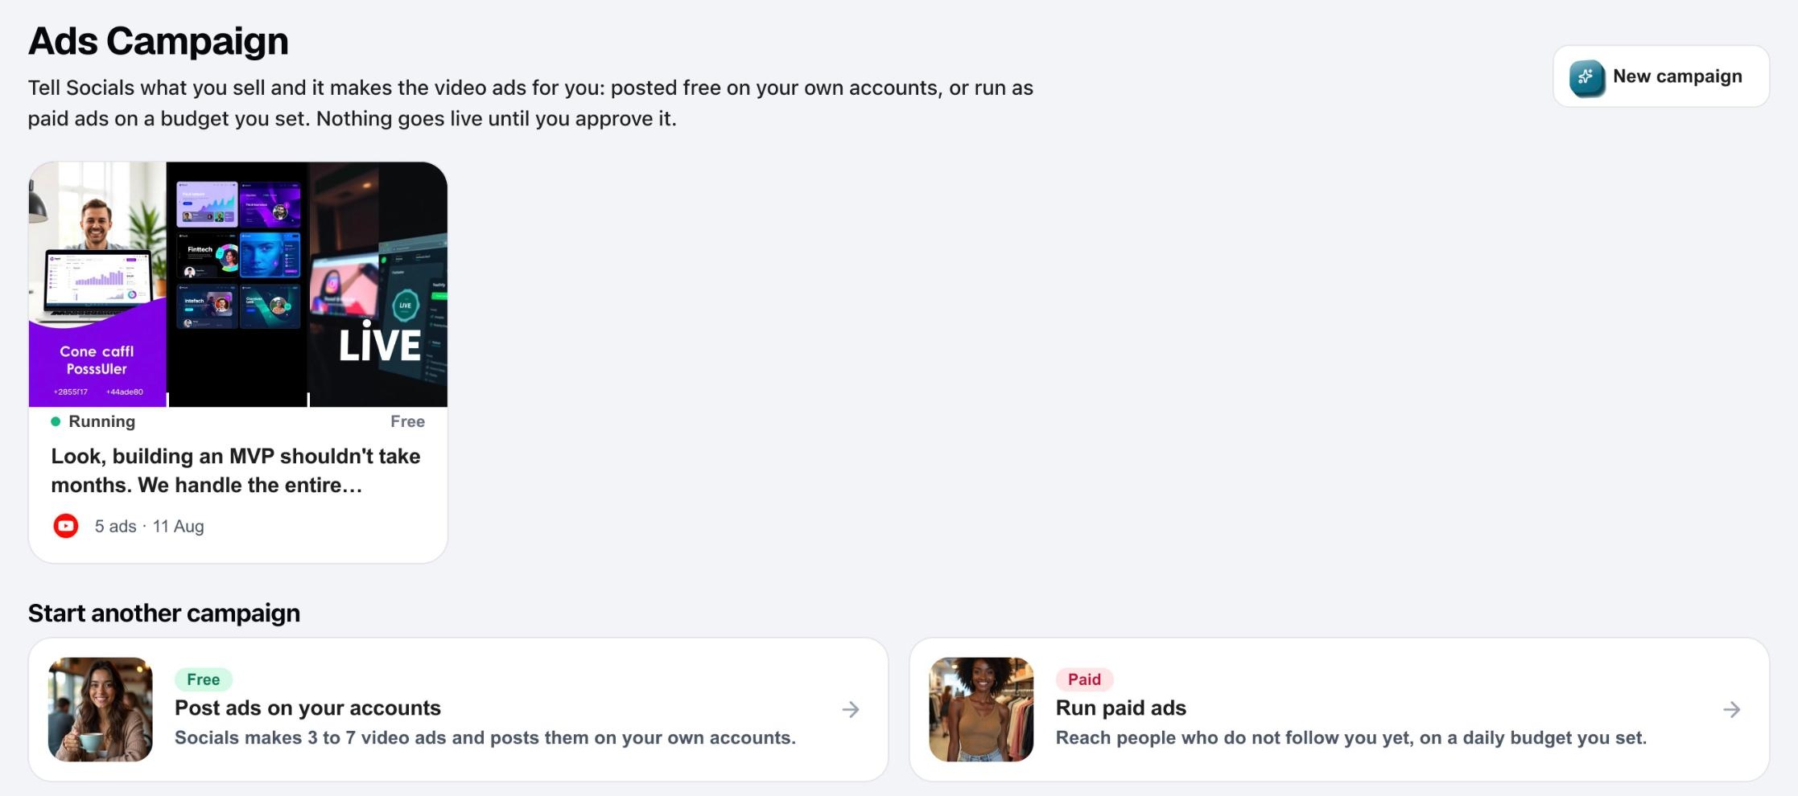Click the Running status label
This screenshot has width=1798, height=796.
tap(102, 421)
